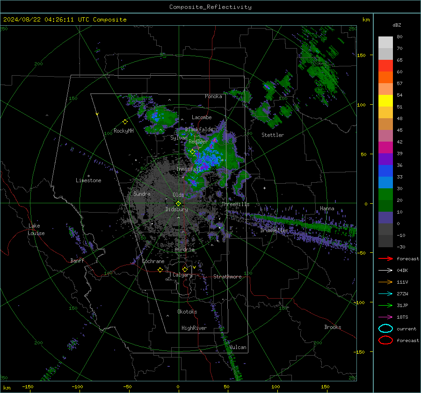Click the Sylvan map label

pyautogui.click(x=179, y=138)
